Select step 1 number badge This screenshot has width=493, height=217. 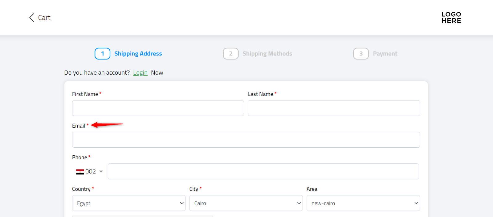click(x=102, y=54)
